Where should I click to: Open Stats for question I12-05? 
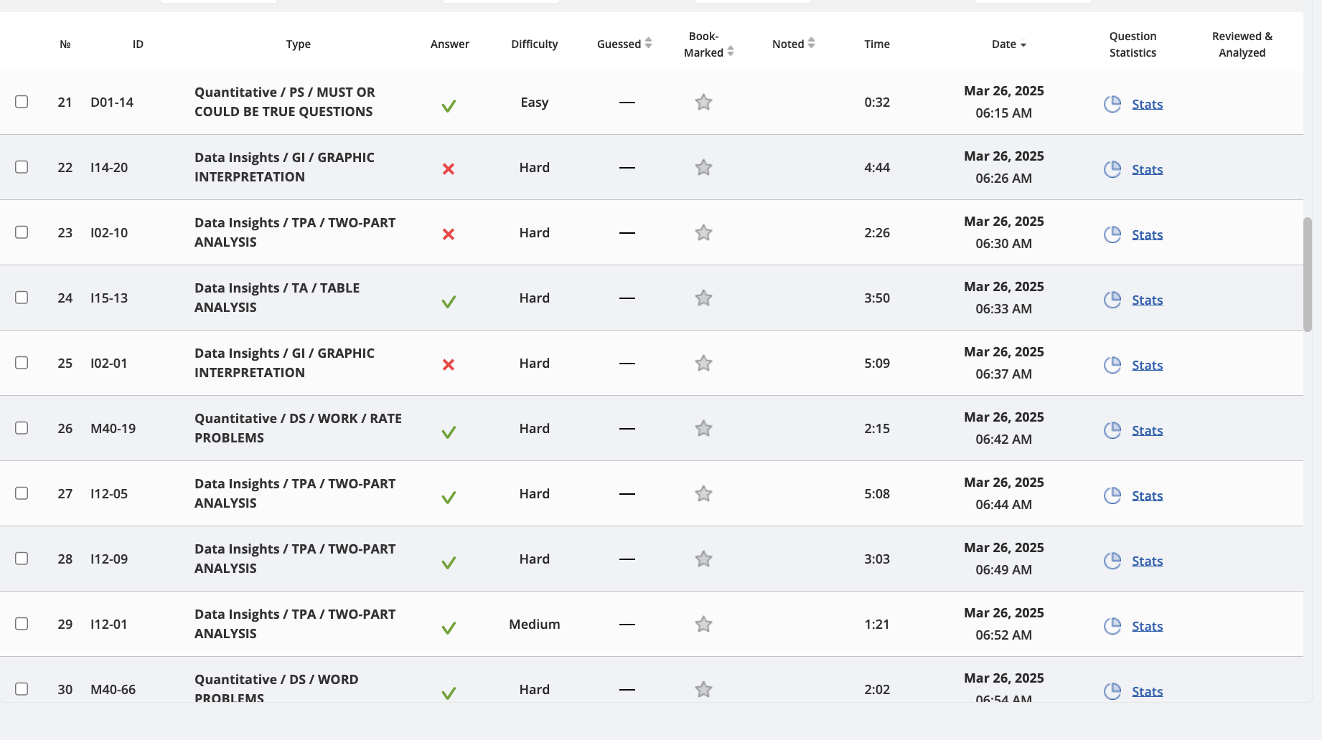pyautogui.click(x=1147, y=495)
